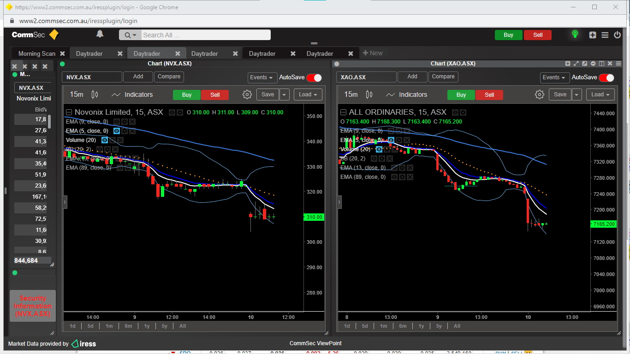
Task: Open chart settings gear in NVX chart
Action: 247,94
